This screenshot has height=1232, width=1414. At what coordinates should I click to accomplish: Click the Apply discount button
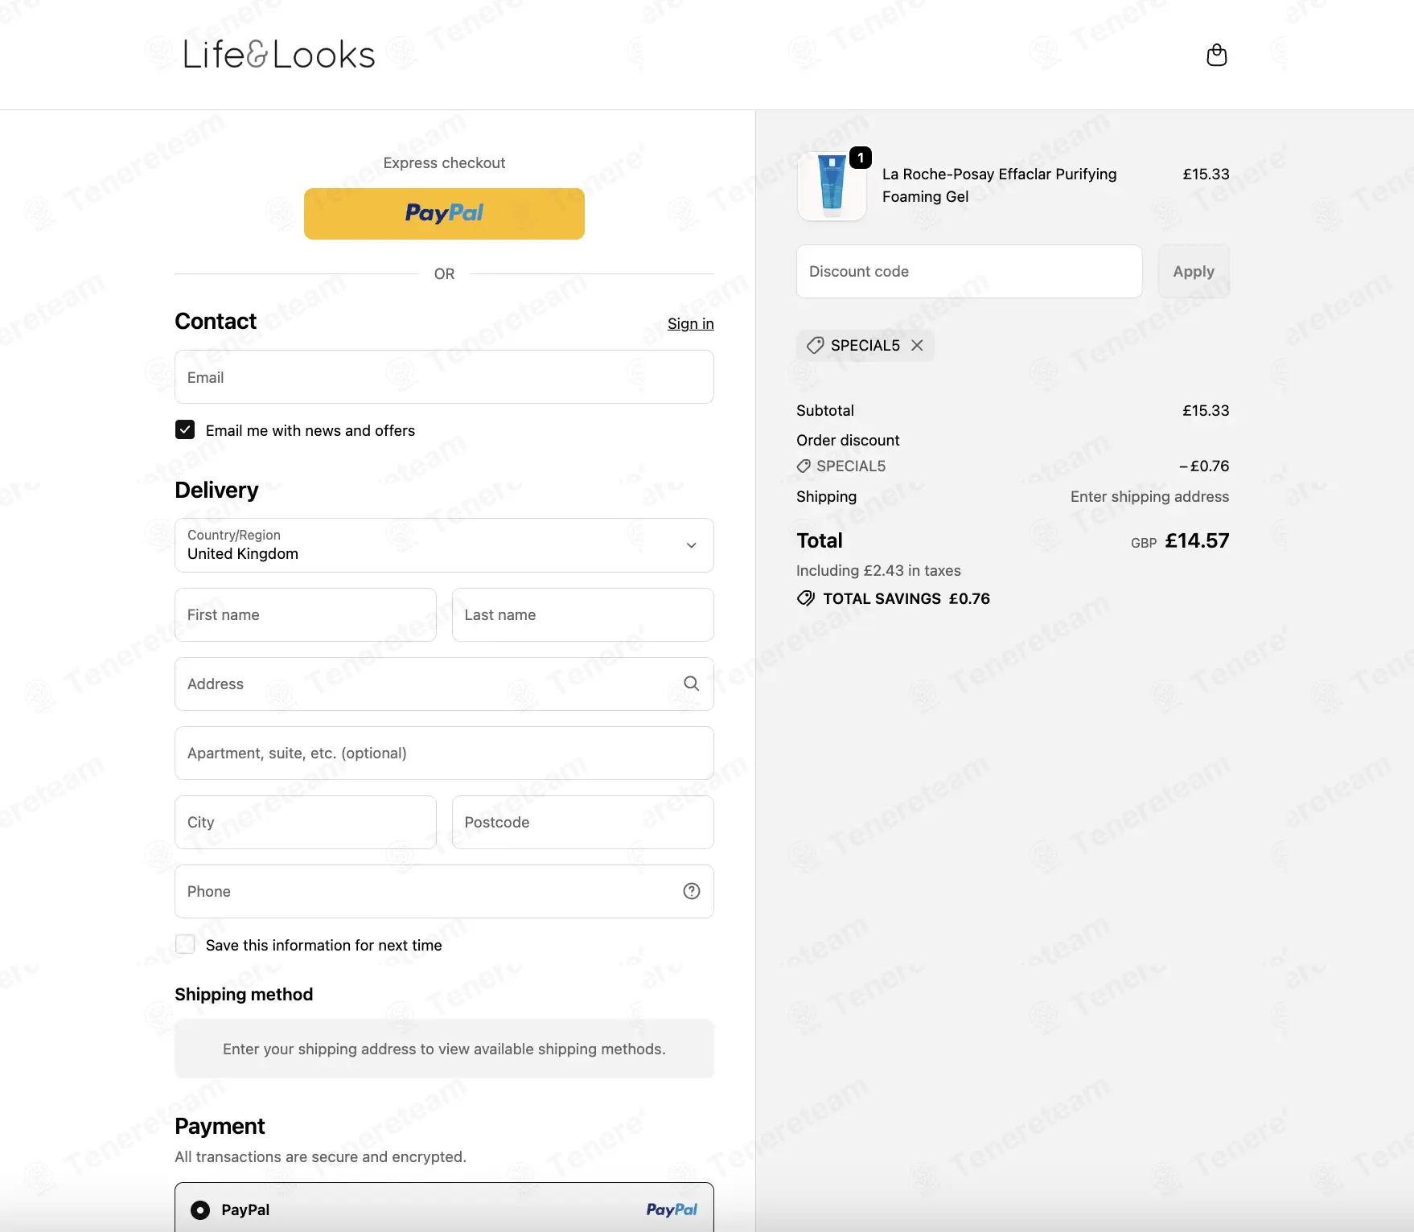(1194, 271)
